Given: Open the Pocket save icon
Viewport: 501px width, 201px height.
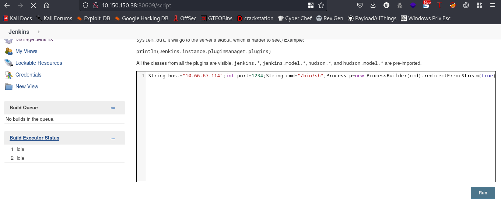Looking at the screenshot, I should pos(360,5).
